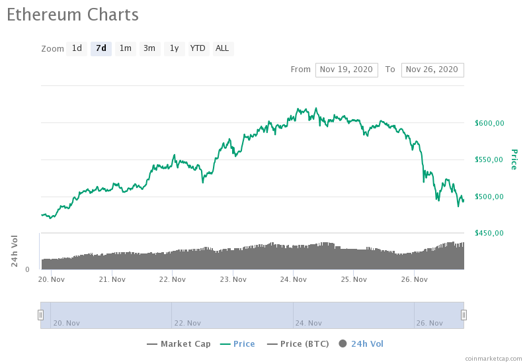Click the right navigator range handle
529x364 pixels.
click(464, 315)
